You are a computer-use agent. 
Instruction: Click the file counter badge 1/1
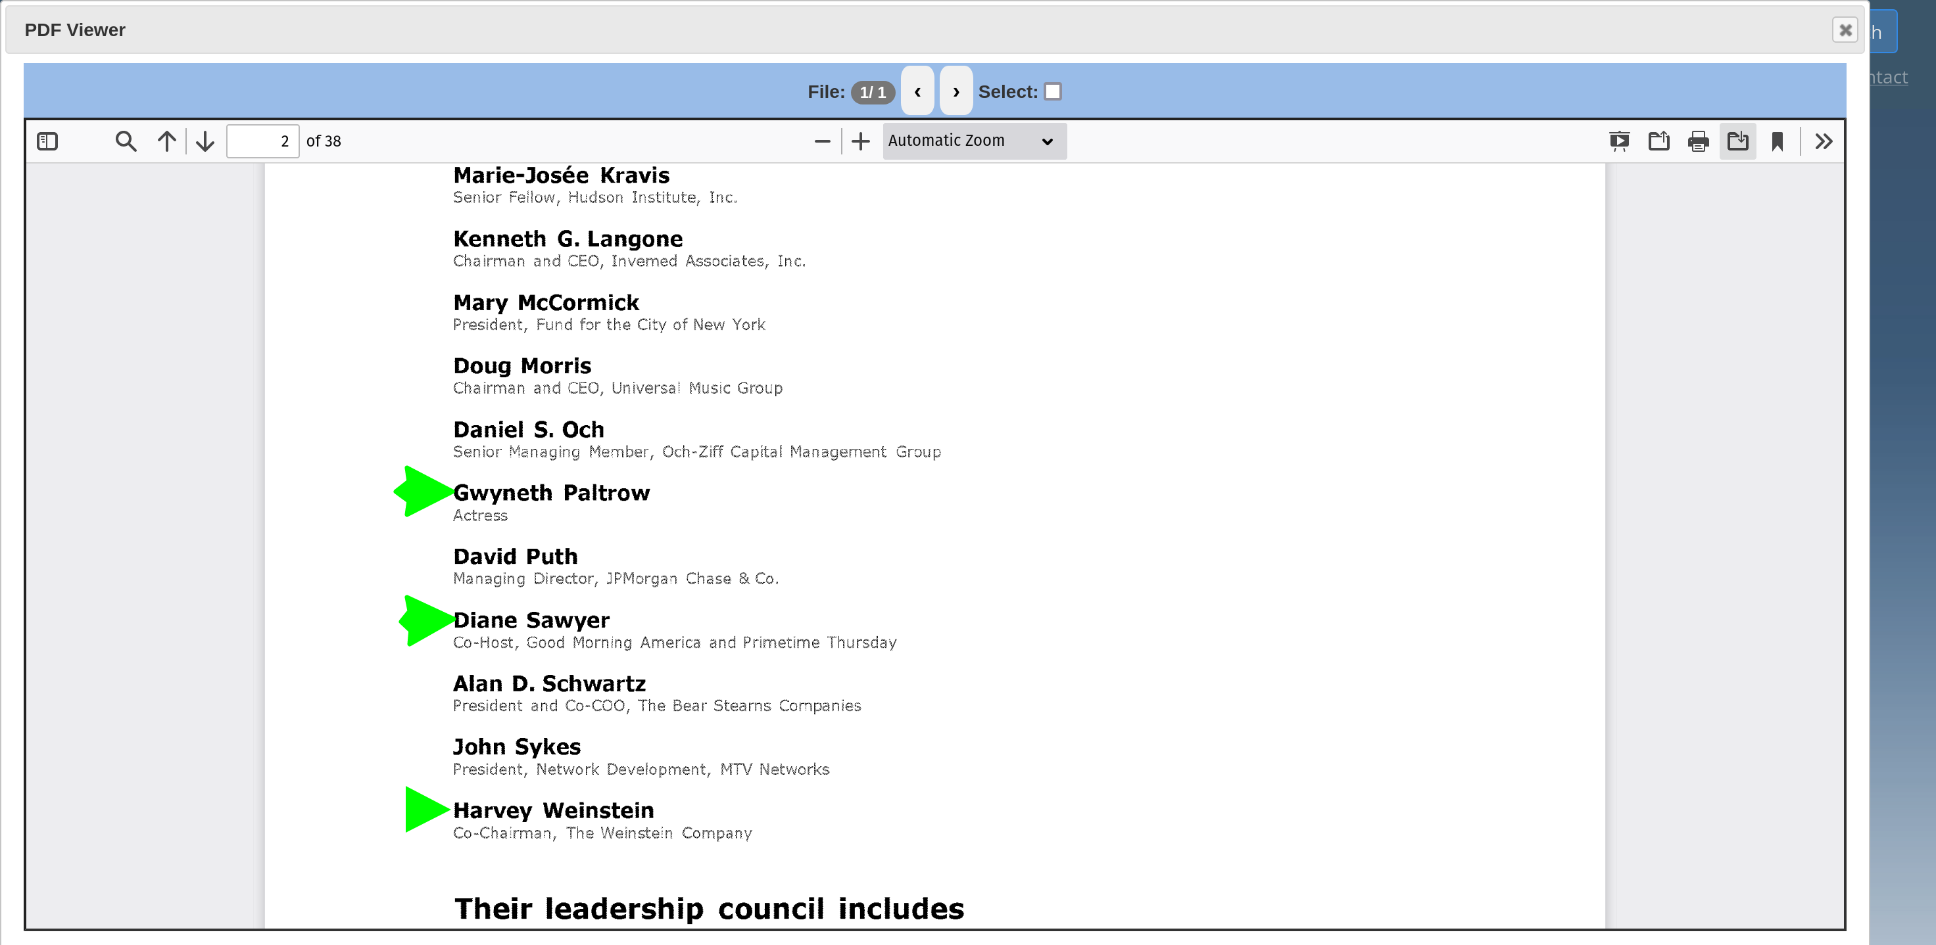point(873,91)
